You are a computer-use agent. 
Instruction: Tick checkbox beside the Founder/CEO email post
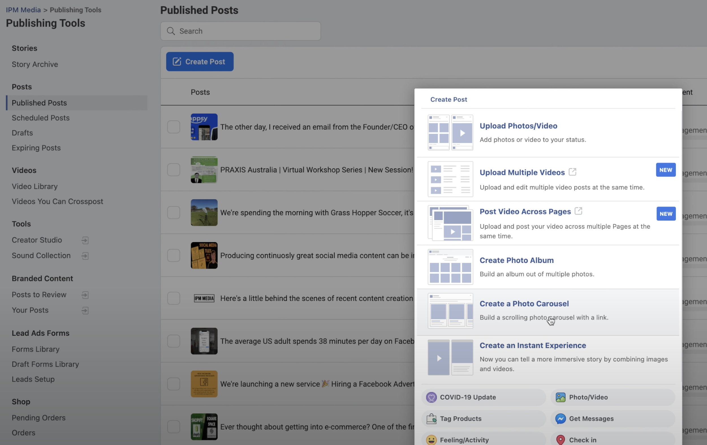174,127
